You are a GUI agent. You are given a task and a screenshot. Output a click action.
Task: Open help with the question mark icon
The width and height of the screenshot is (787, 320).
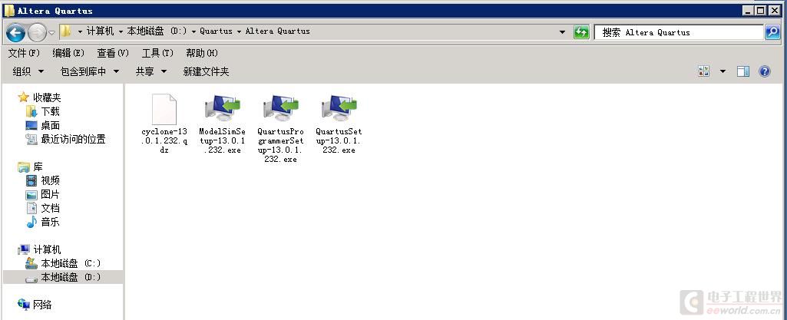point(765,71)
